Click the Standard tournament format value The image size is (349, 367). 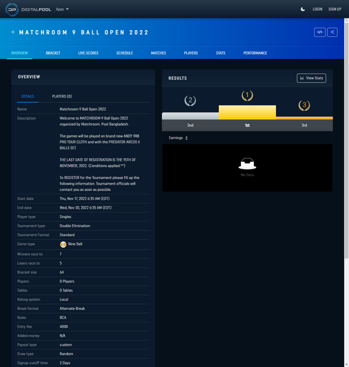(x=67, y=235)
